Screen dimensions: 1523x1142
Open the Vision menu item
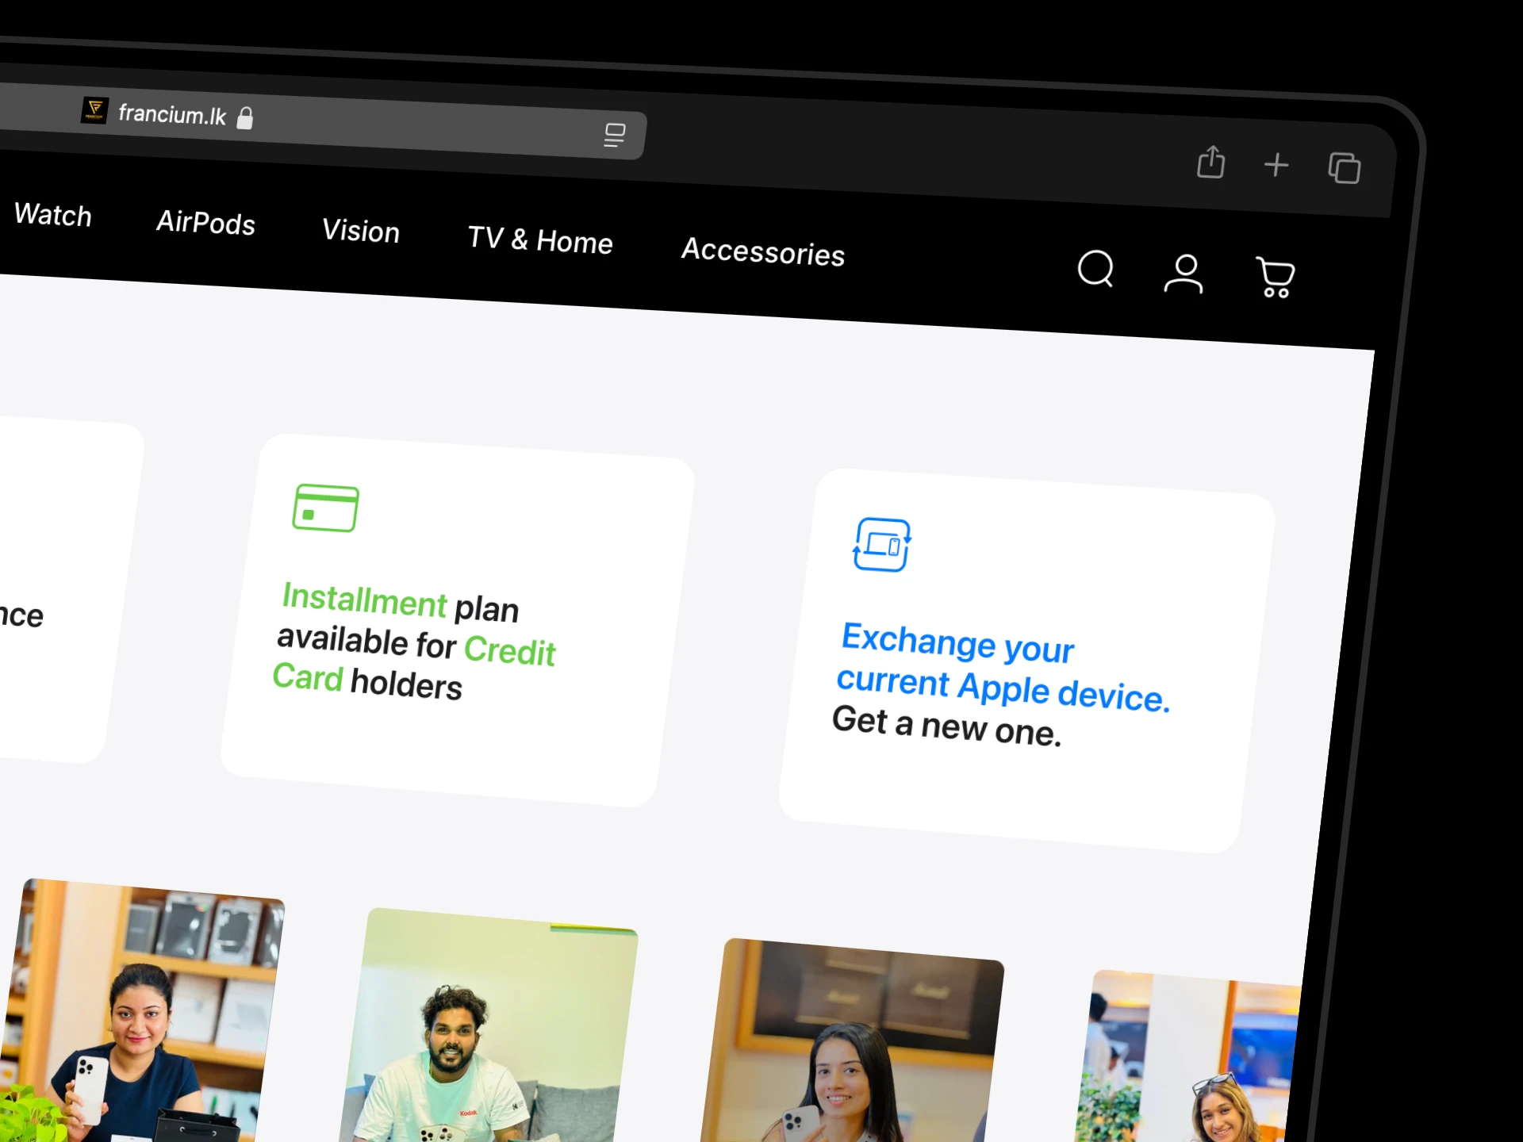361,231
